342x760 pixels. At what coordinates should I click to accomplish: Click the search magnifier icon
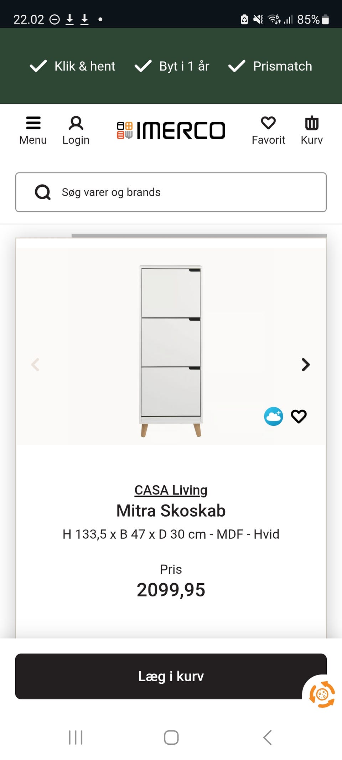point(43,192)
